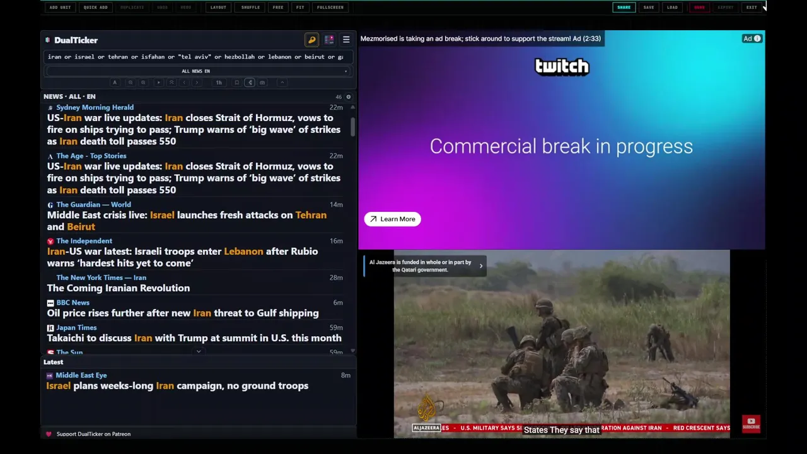The image size is (807, 454).
Task: Switch to FIT layout mode
Action: [300, 8]
